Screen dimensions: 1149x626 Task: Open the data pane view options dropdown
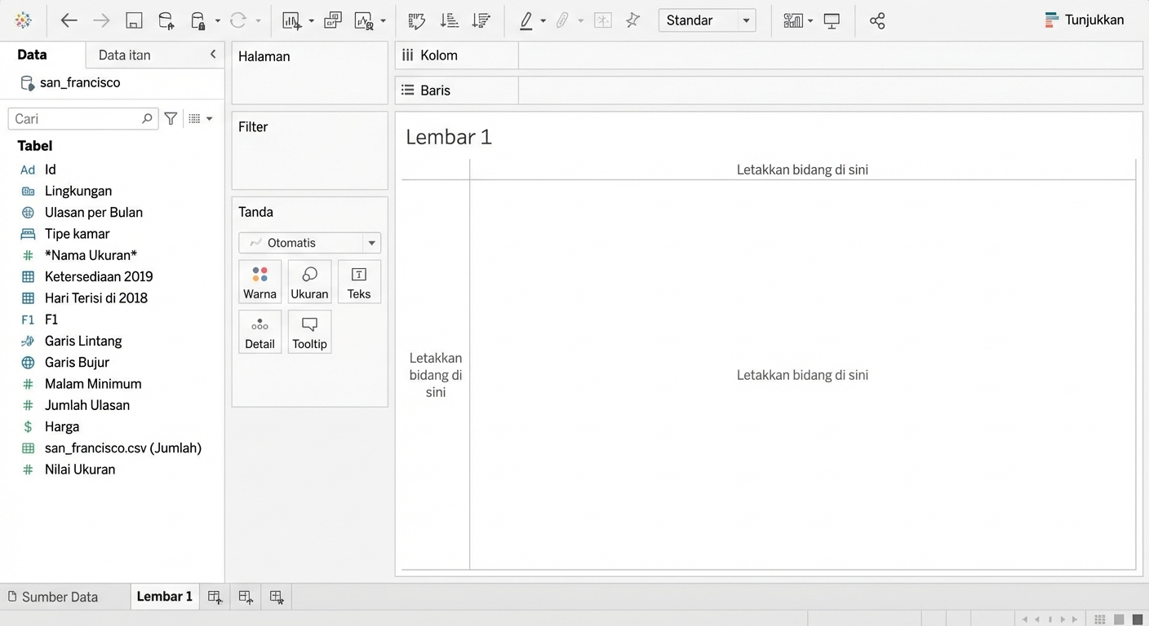pyautogui.click(x=201, y=119)
